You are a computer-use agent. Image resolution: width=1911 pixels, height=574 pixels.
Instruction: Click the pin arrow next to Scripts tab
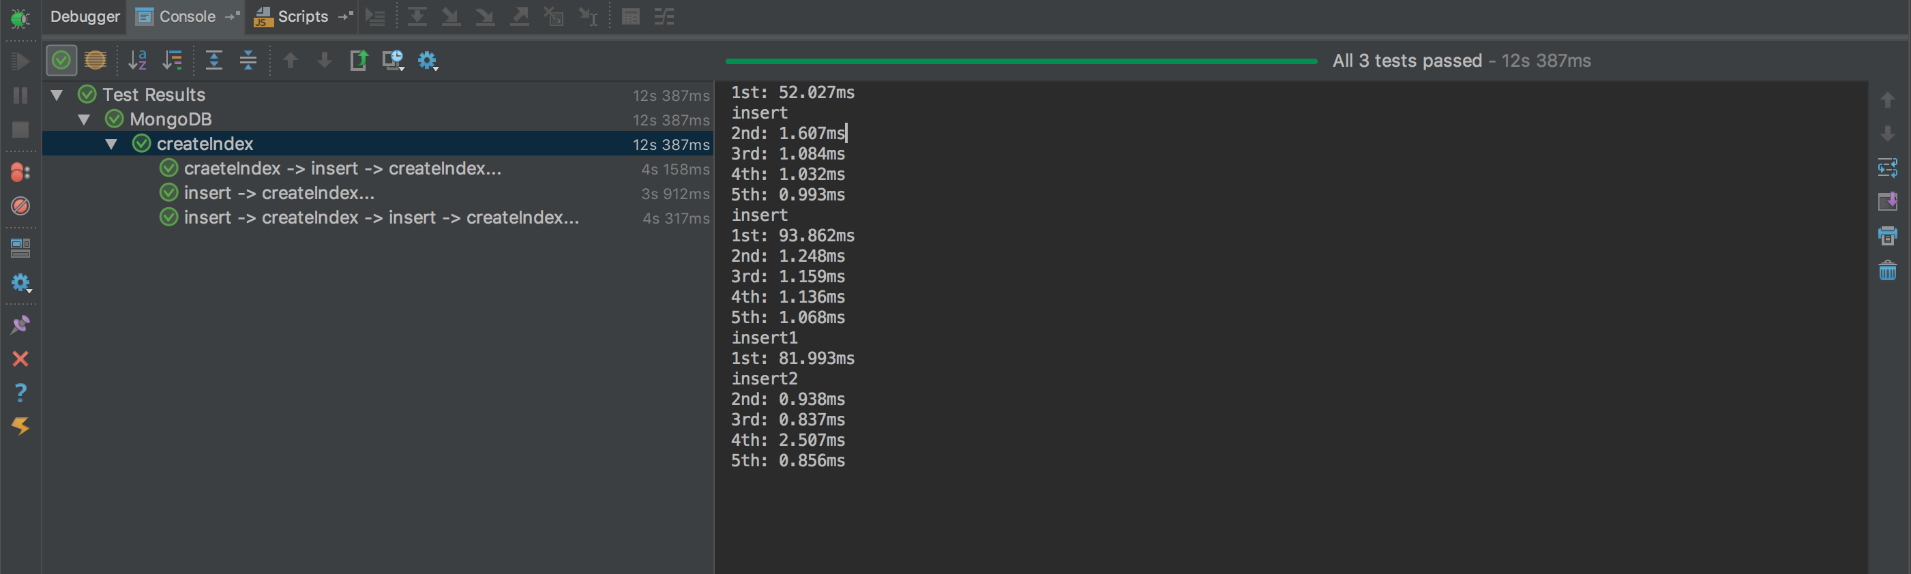[x=346, y=16]
